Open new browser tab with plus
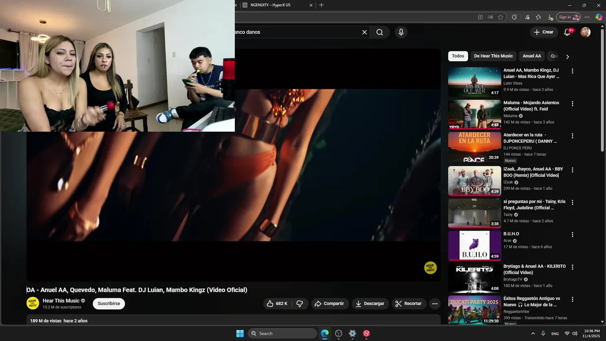 321,5
